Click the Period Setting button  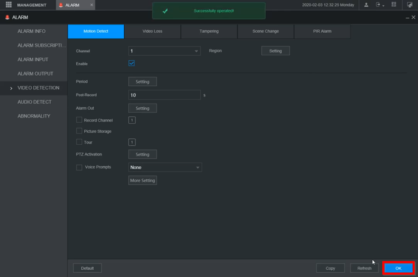coord(142,82)
